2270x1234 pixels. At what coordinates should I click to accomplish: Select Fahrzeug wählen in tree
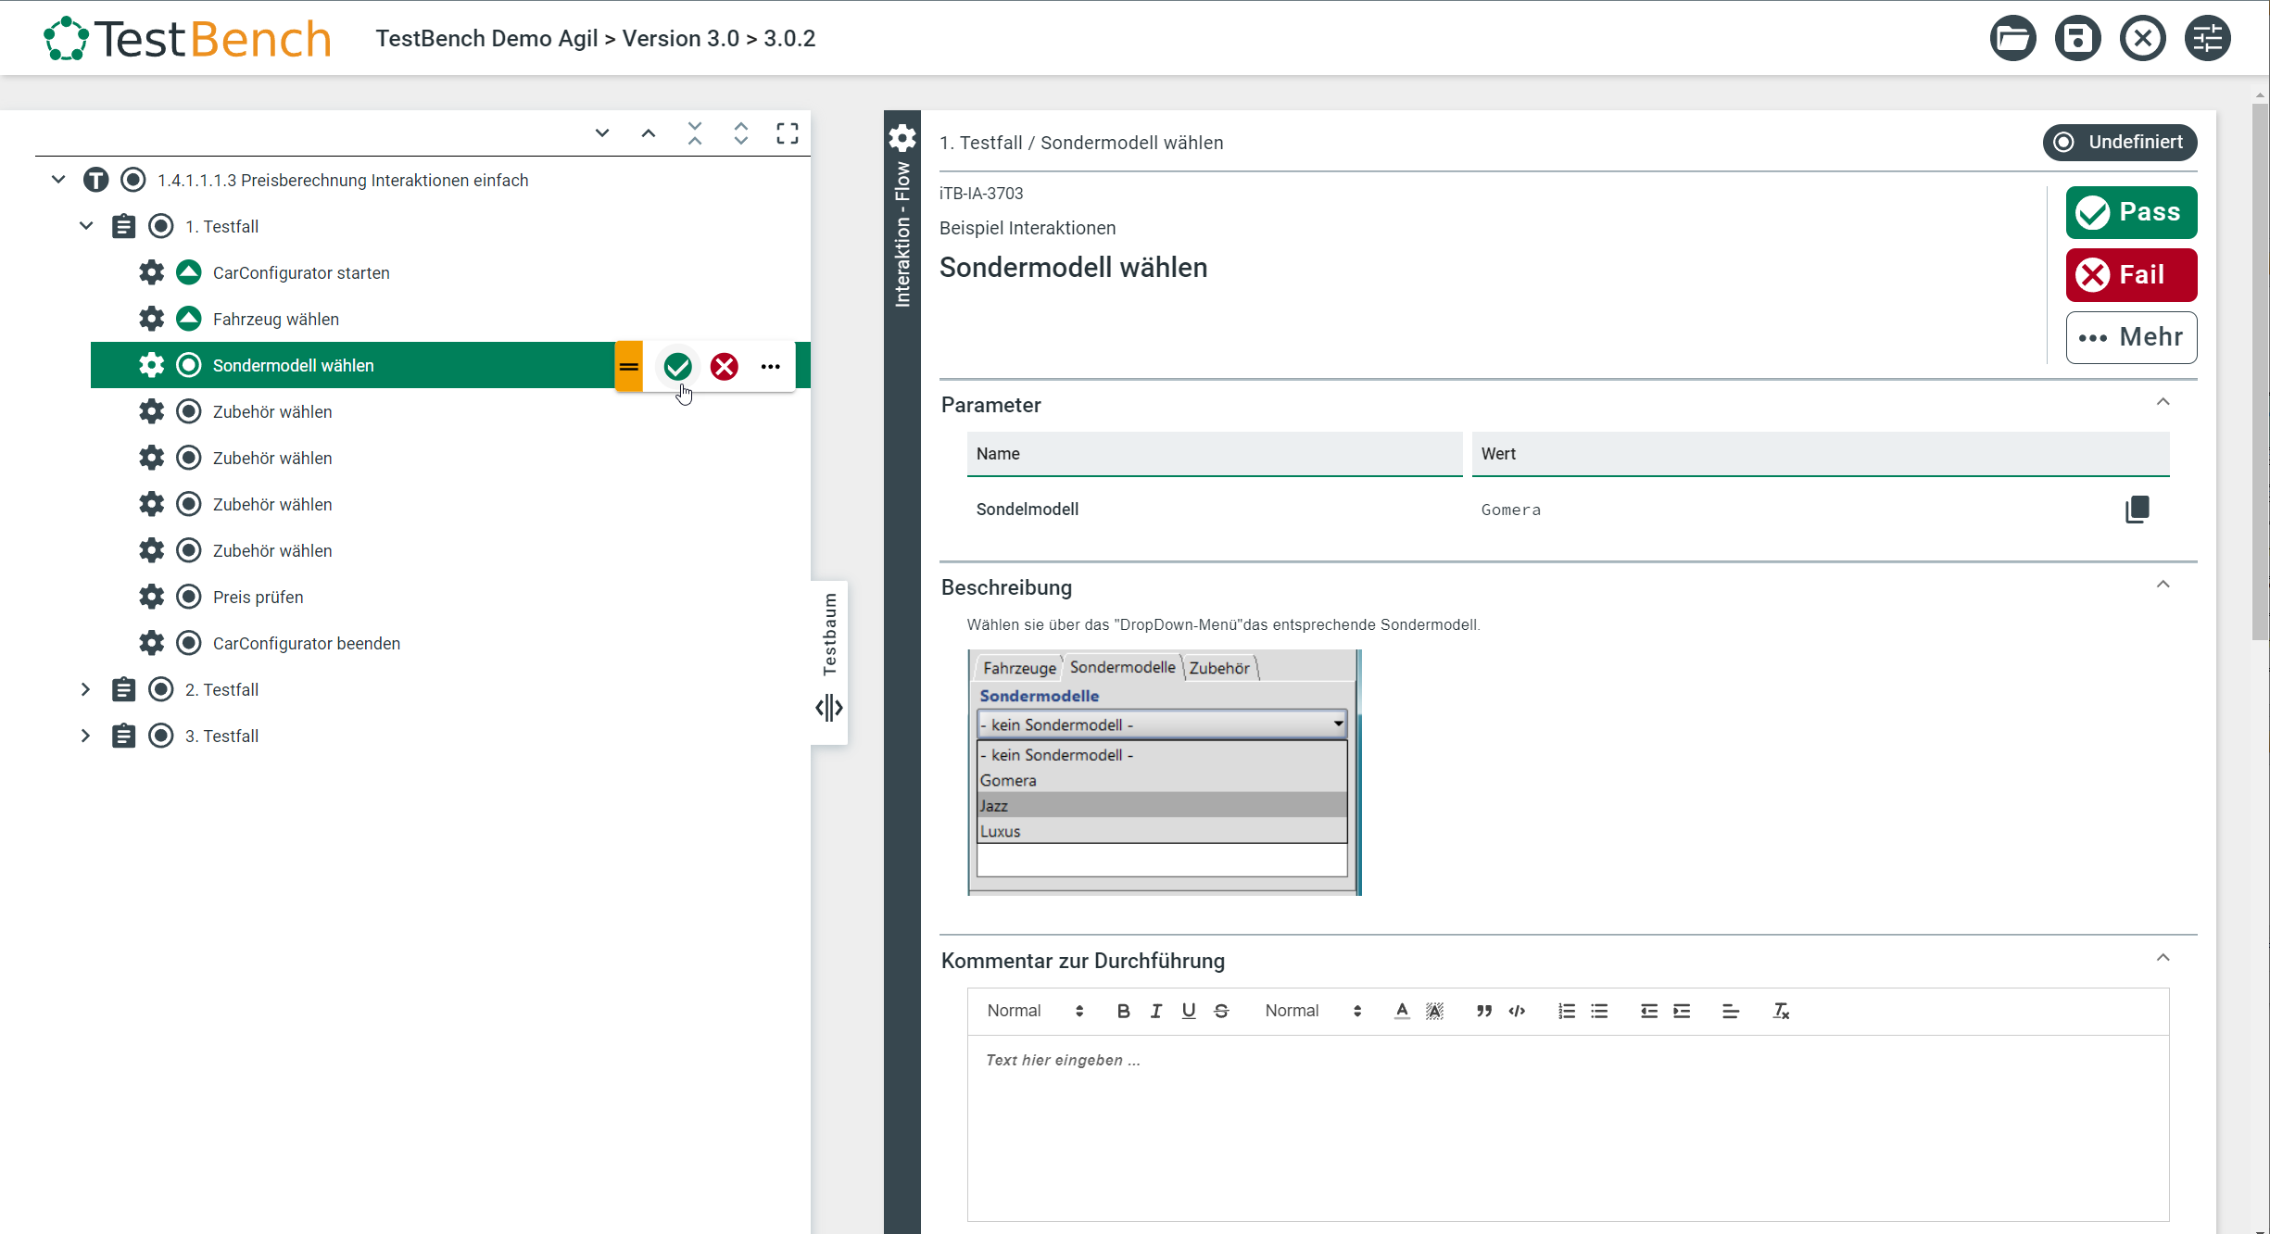[x=276, y=320]
